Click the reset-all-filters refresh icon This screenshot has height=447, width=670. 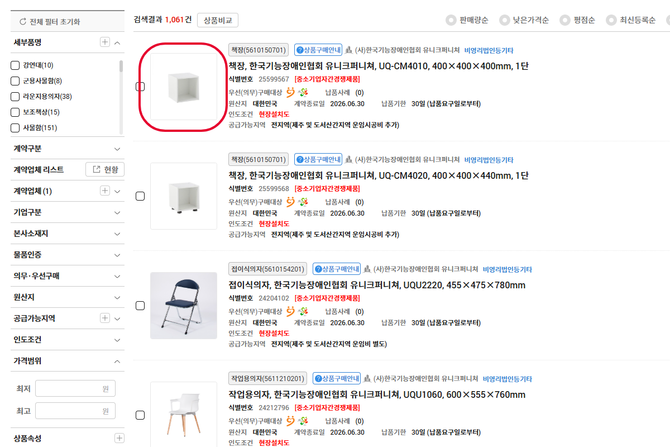point(23,22)
